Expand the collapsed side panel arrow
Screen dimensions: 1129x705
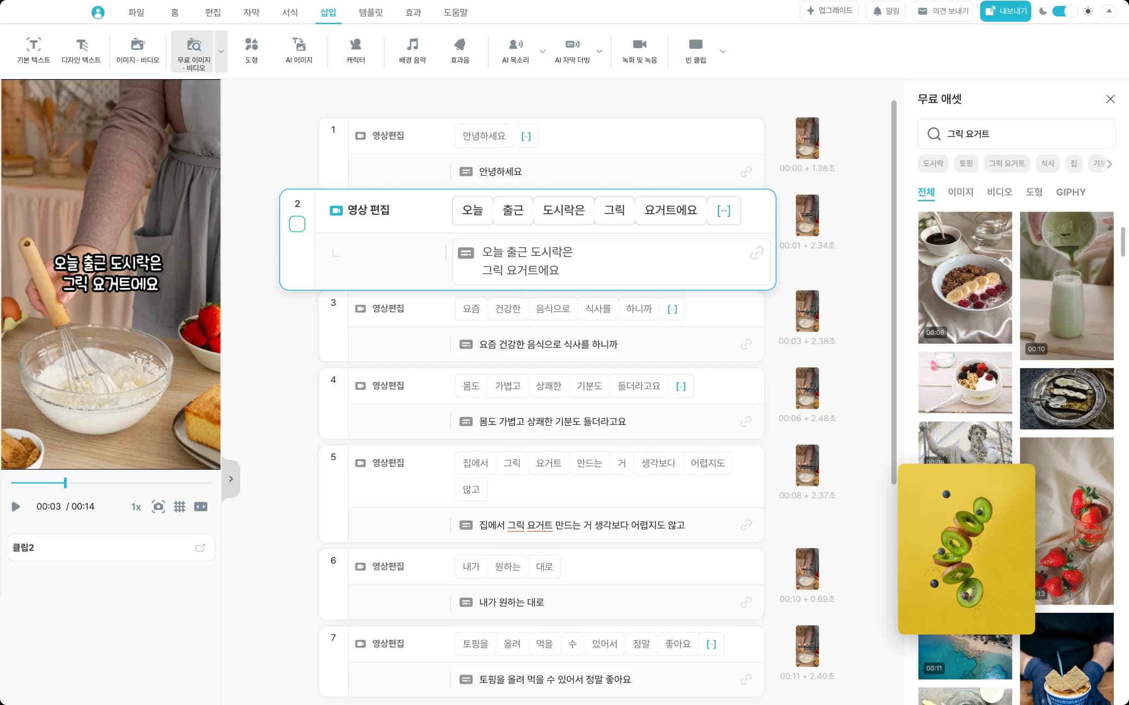(231, 478)
